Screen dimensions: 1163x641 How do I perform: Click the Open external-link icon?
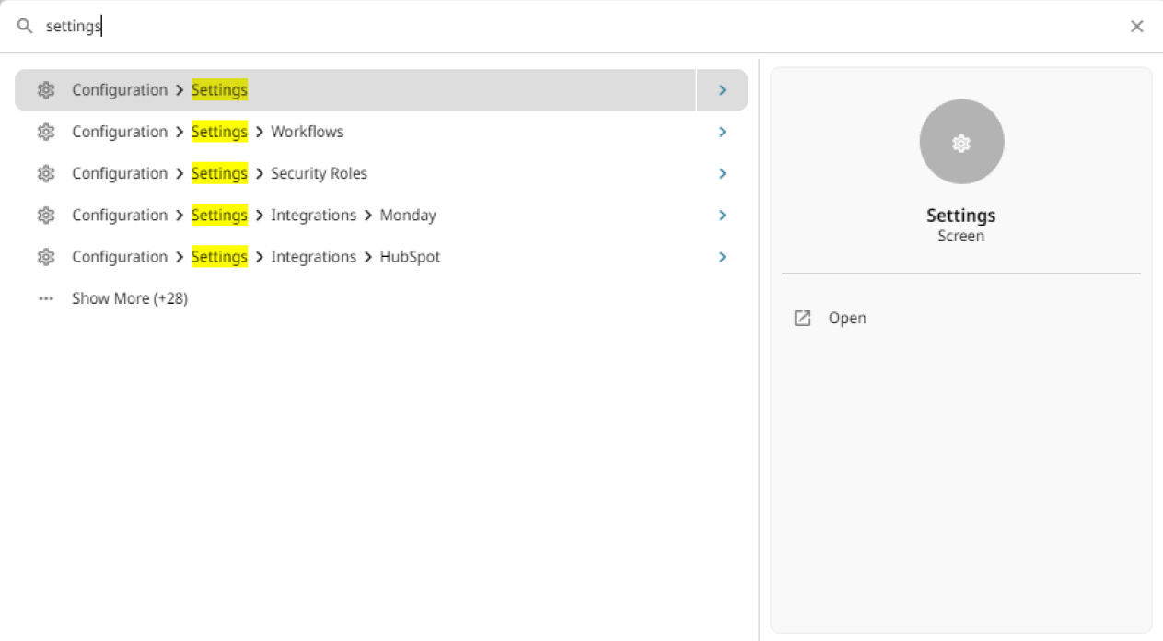coord(802,318)
